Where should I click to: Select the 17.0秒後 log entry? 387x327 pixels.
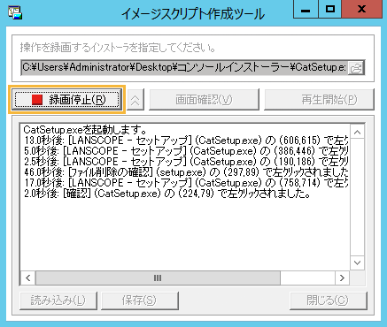click(x=186, y=183)
